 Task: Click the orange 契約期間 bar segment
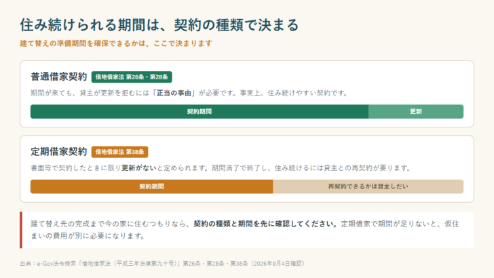151,186
